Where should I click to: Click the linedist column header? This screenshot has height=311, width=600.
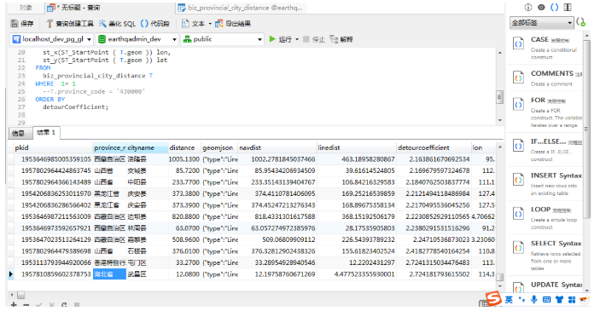click(x=356, y=148)
